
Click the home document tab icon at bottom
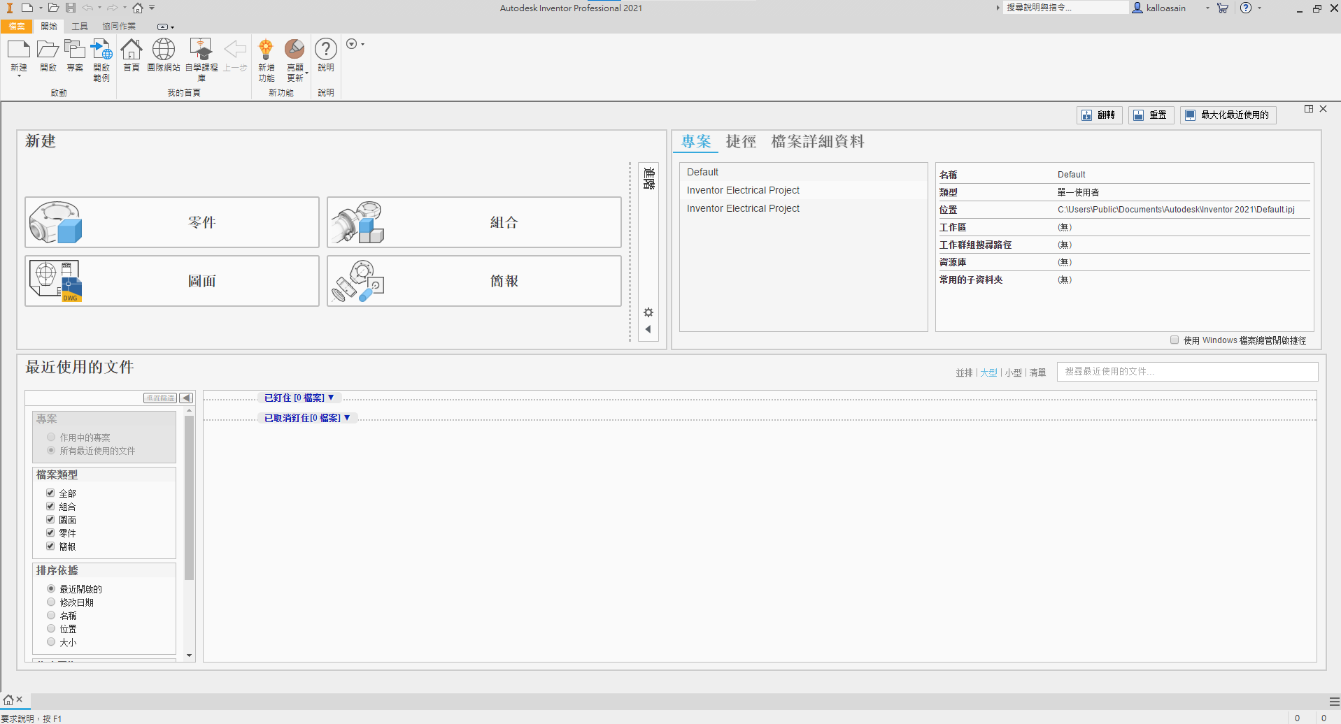point(8,700)
